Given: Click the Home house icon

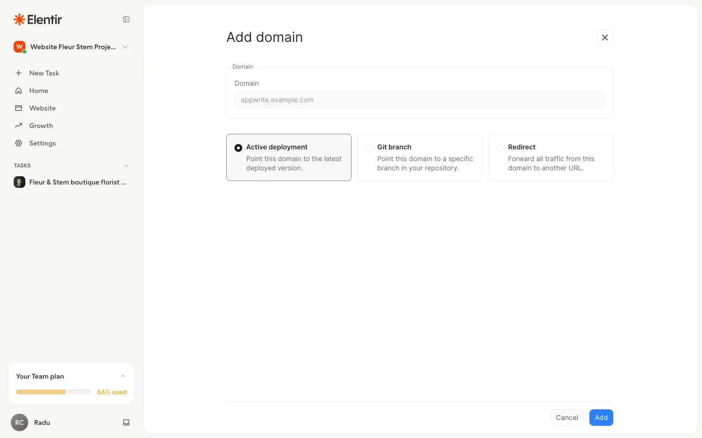Looking at the screenshot, I should [19, 91].
